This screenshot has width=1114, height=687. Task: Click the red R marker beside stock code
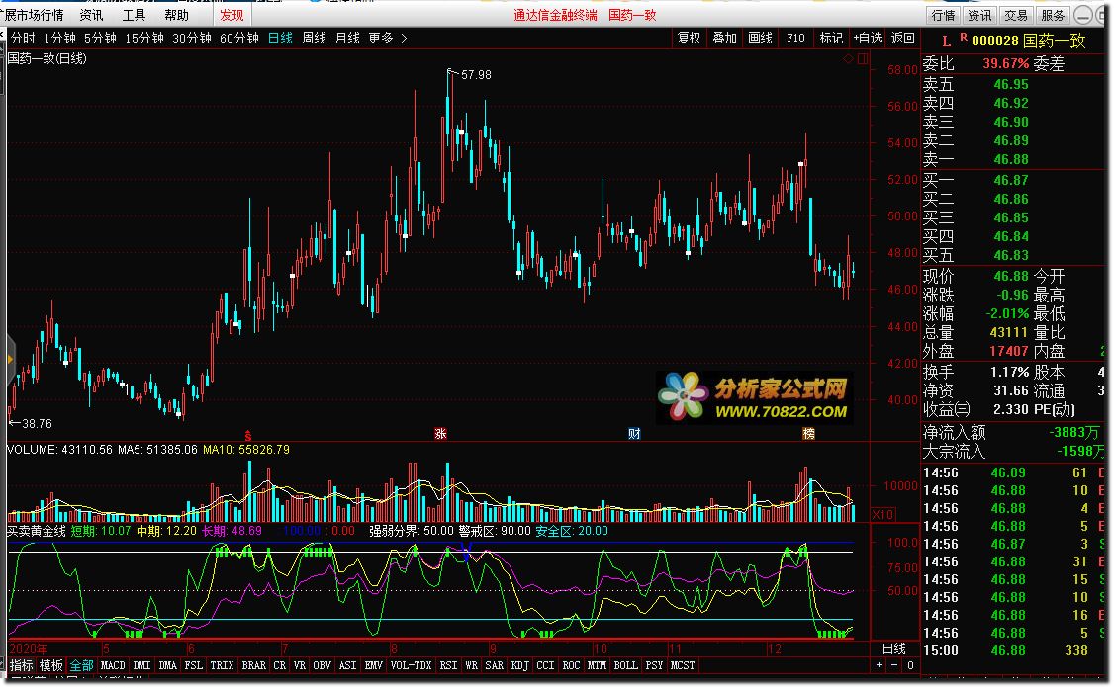coord(964,37)
